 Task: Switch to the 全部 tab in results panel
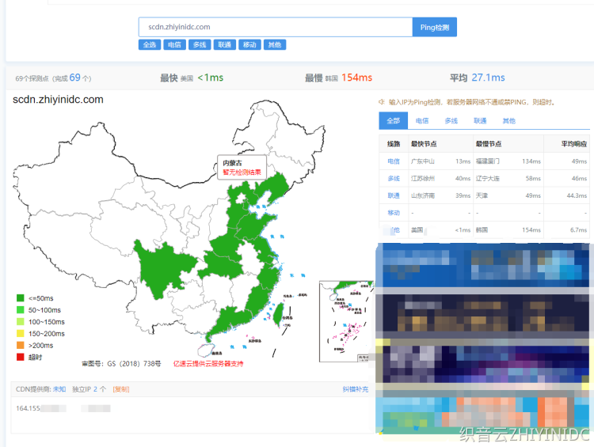tap(394, 121)
